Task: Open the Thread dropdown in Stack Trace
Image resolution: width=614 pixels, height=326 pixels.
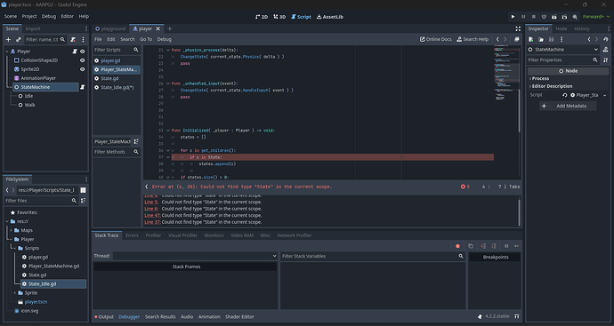Action: (195, 256)
